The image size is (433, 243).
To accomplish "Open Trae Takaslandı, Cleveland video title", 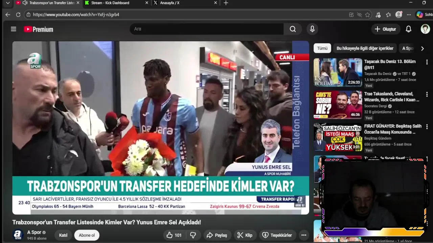I will click(392, 97).
